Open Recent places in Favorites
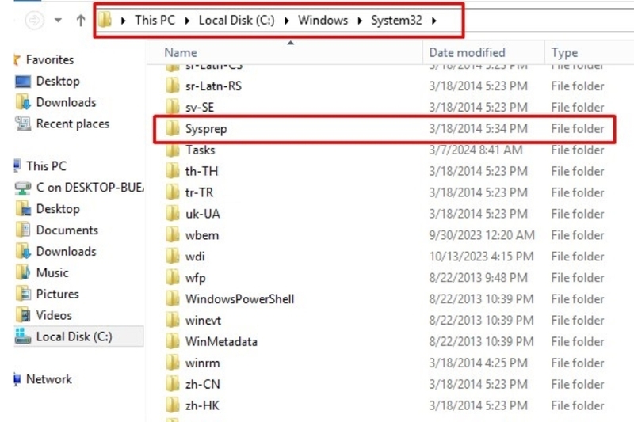The width and height of the screenshot is (634, 422). click(73, 124)
